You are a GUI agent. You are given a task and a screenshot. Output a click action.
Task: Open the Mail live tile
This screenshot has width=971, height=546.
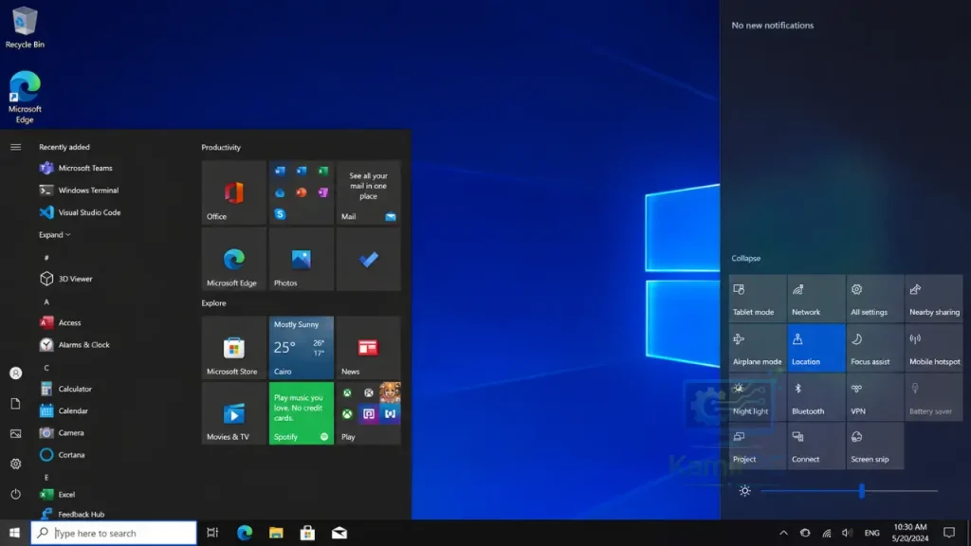click(368, 192)
